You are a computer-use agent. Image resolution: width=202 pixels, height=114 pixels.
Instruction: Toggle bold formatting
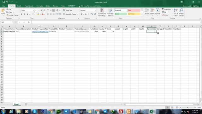coord(22,14)
